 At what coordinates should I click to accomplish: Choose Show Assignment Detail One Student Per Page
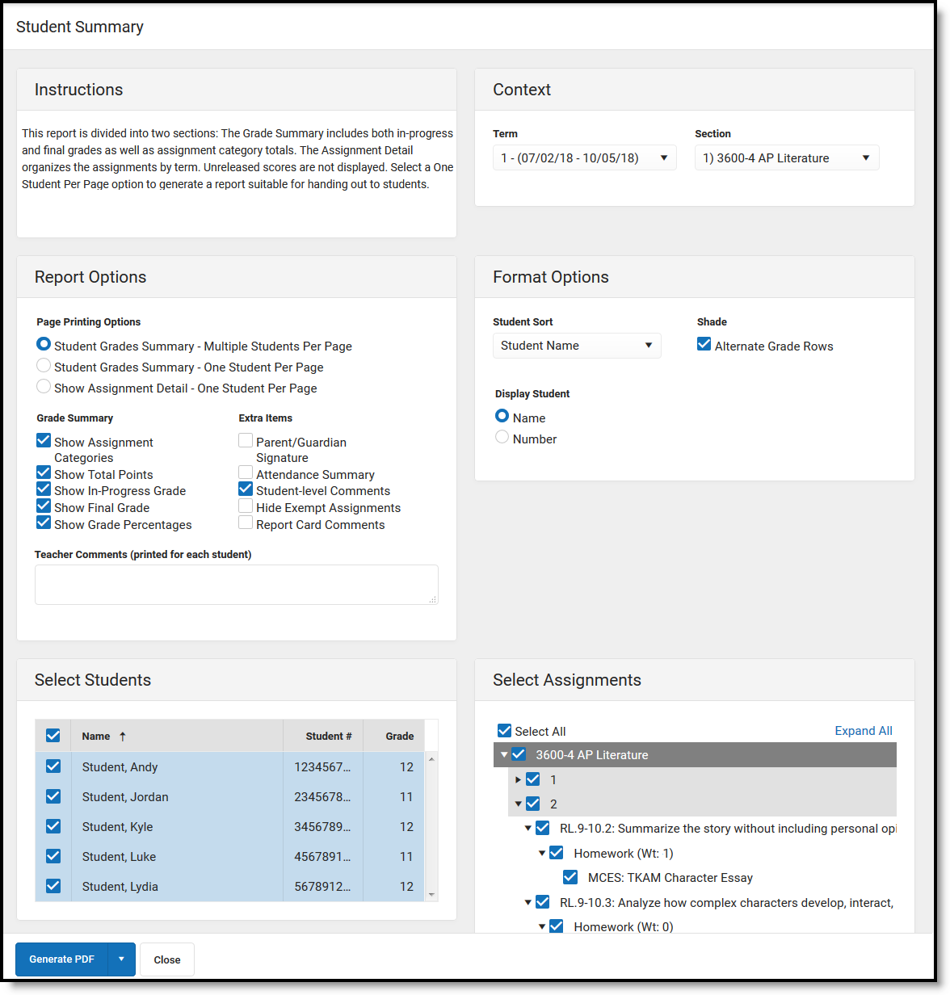[44, 386]
